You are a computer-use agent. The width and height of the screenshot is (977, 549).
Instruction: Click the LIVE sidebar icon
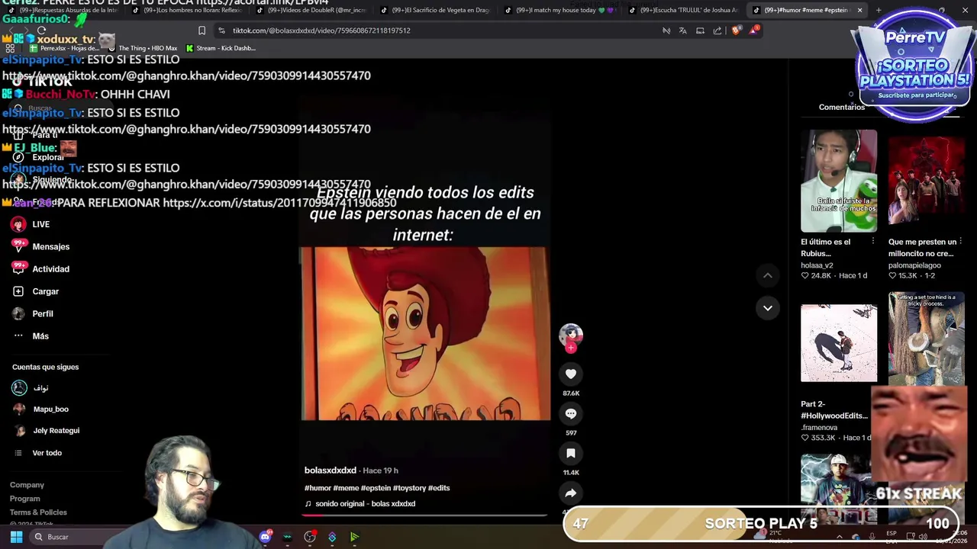[18, 224]
